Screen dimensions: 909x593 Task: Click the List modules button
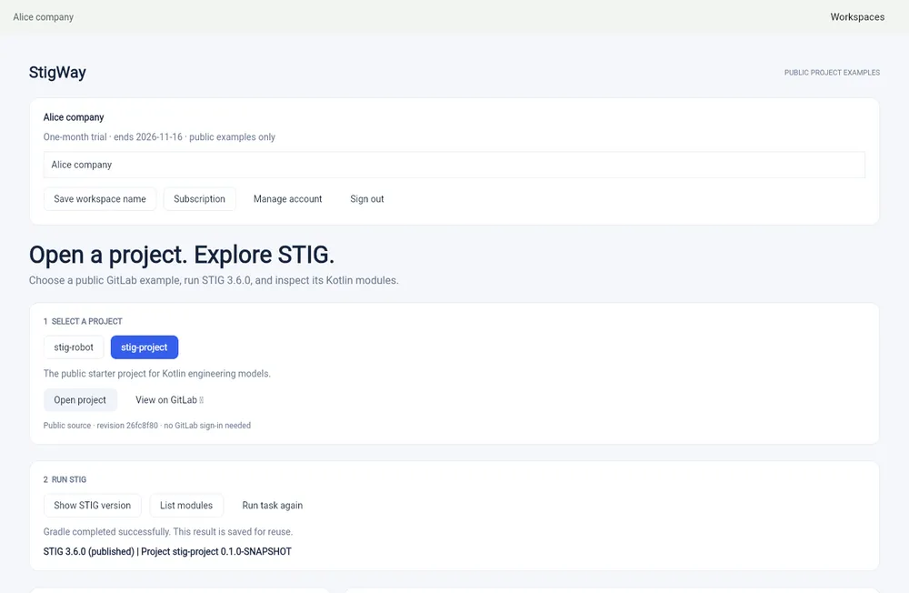point(186,506)
